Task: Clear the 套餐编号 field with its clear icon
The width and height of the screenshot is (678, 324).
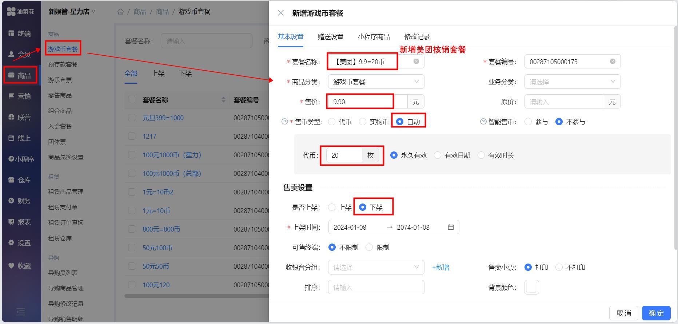Action: 613,62
